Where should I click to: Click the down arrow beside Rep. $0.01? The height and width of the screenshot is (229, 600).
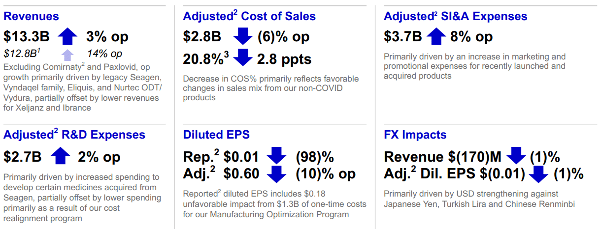(276, 156)
